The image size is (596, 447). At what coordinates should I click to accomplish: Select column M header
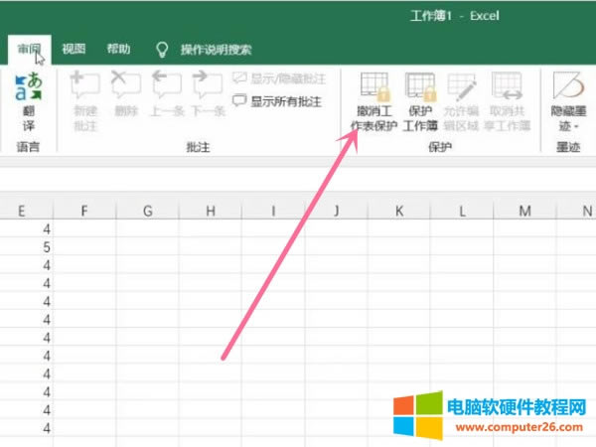[524, 211]
